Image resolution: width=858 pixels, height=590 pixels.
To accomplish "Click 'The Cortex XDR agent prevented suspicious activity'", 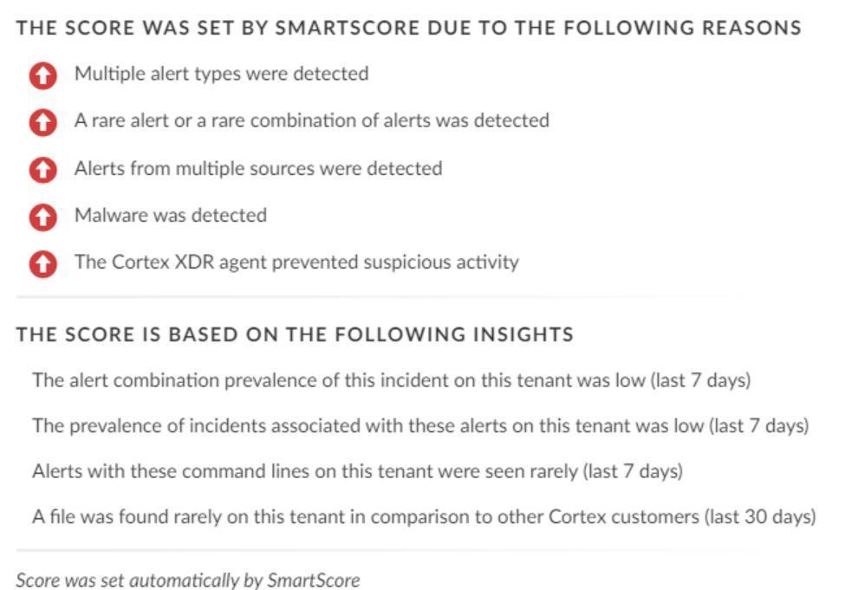I will pos(296,262).
